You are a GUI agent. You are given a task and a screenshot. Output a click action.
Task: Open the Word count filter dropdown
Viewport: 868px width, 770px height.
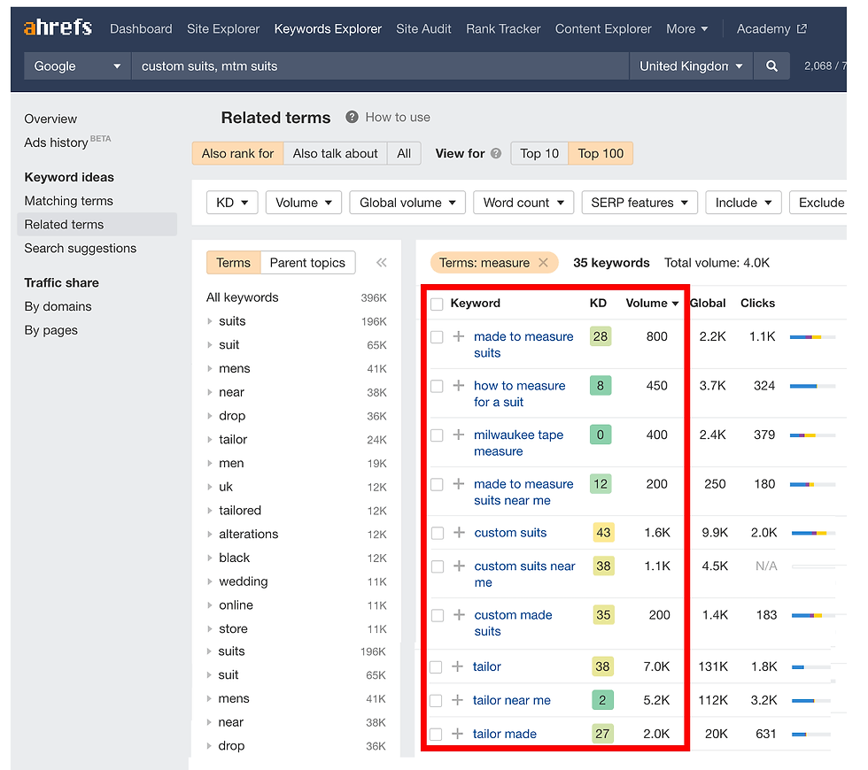523,203
